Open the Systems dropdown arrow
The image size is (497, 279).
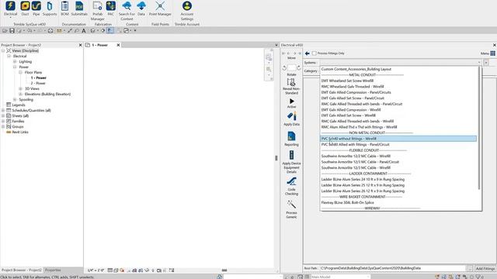pos(479,63)
